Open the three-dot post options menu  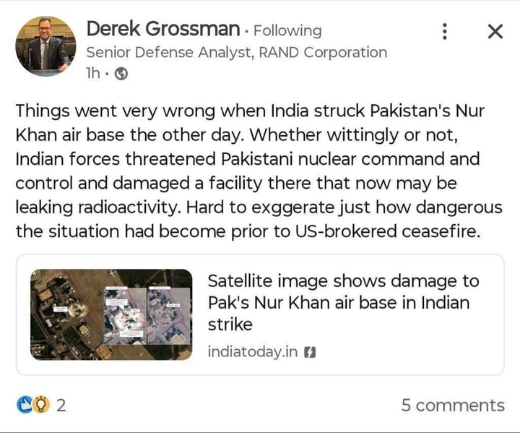click(445, 32)
